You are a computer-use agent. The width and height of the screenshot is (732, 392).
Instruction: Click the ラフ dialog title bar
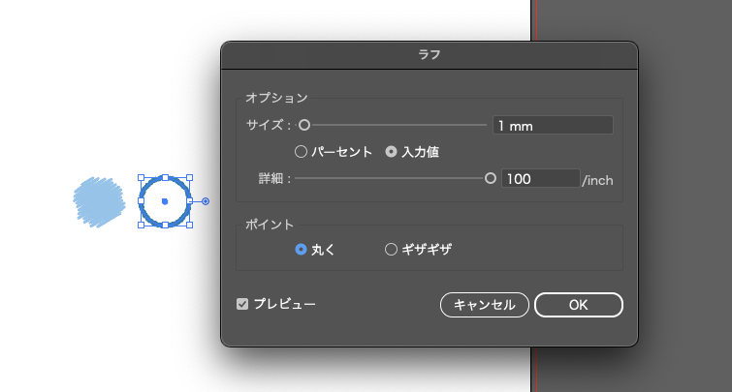pyautogui.click(x=430, y=55)
